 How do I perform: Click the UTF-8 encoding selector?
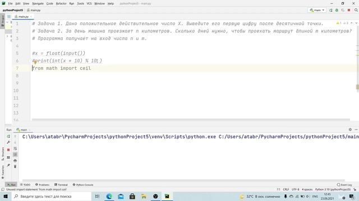pyautogui.click(x=296, y=189)
